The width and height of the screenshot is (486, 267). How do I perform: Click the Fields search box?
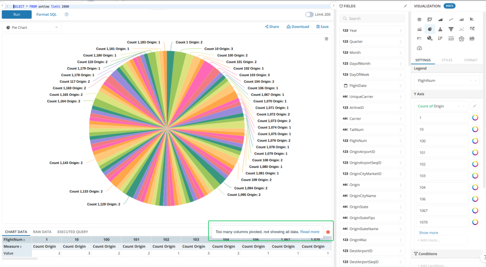pos(372,18)
